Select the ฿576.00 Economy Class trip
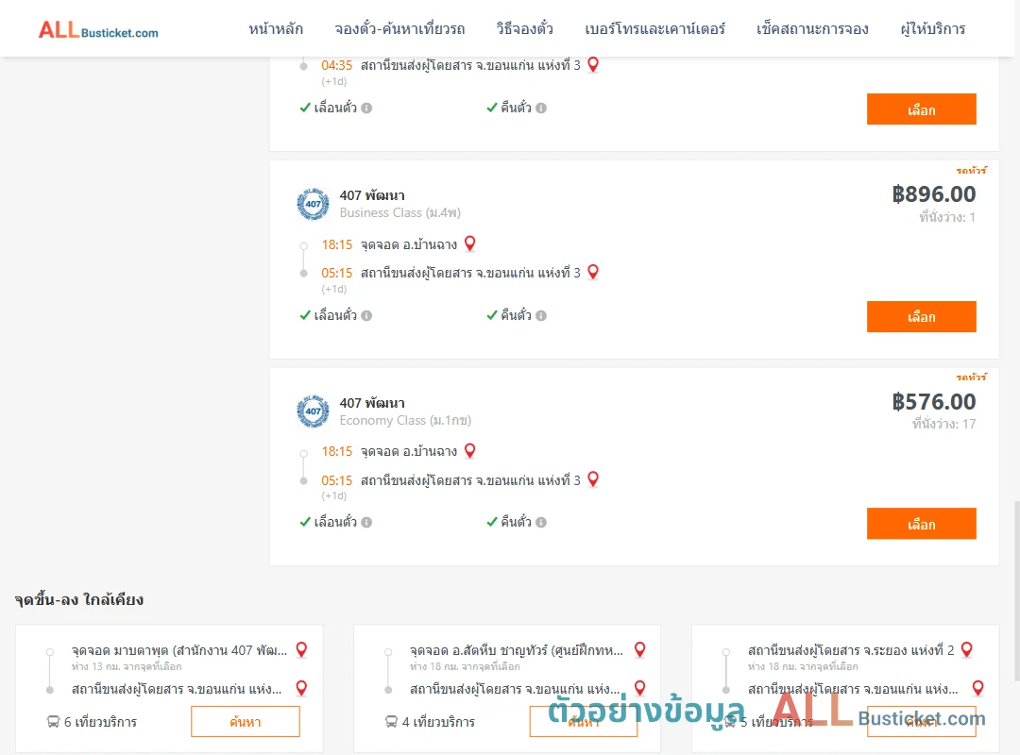 (x=921, y=524)
